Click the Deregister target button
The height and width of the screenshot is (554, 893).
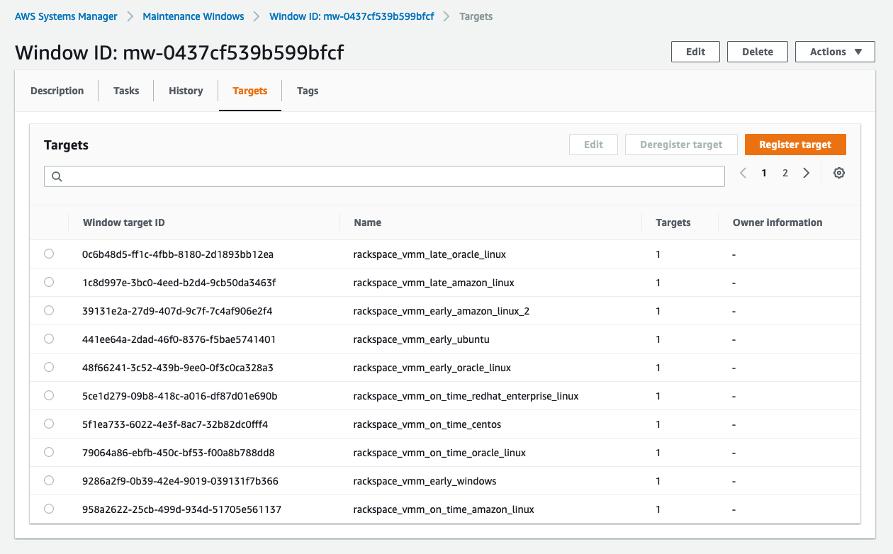coord(680,144)
